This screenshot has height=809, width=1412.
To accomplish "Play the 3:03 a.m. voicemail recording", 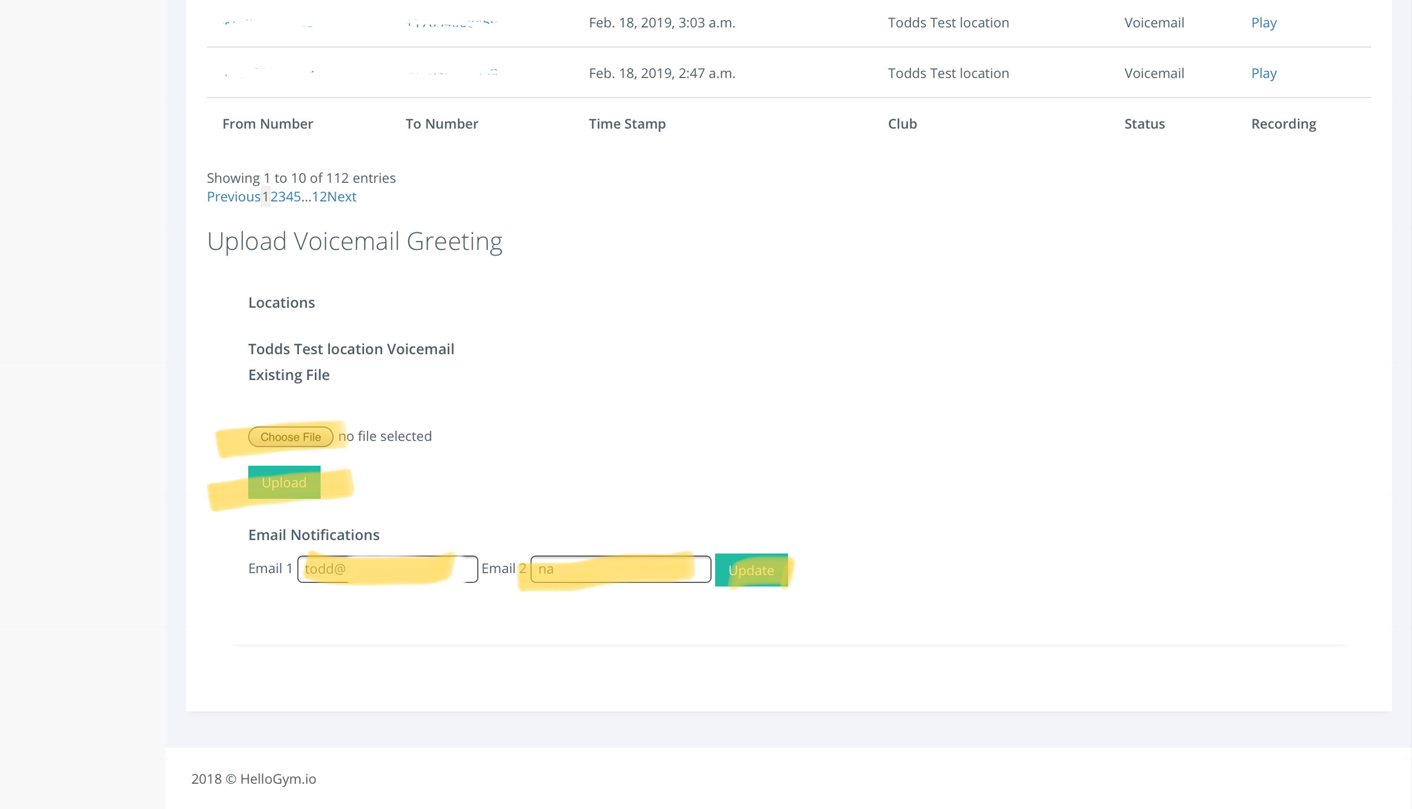I will (1263, 23).
